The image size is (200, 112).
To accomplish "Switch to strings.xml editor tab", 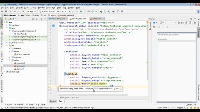I will click(x=97, y=19).
